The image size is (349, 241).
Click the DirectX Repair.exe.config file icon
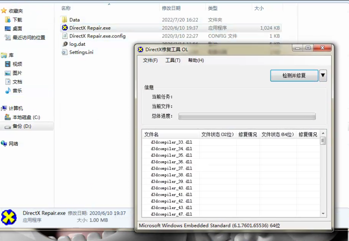point(65,36)
